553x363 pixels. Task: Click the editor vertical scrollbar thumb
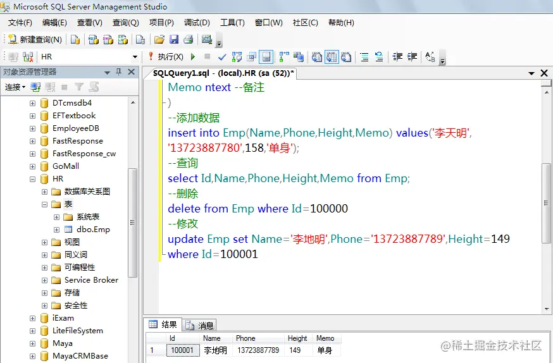[x=546, y=204]
